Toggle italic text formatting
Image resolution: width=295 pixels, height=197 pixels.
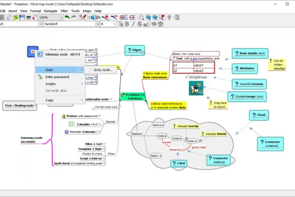(x=133, y=24)
